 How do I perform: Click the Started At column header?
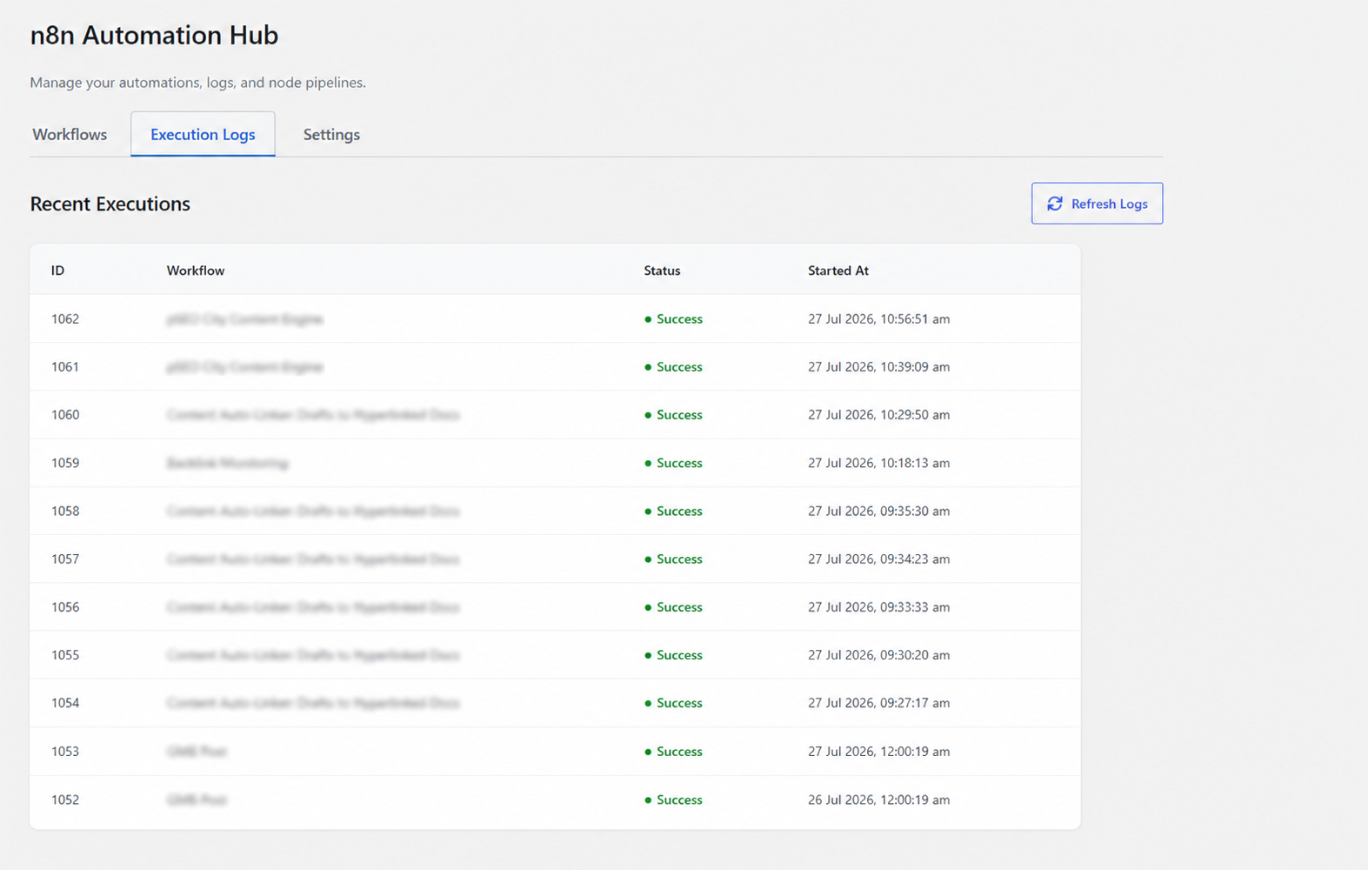pyautogui.click(x=838, y=271)
